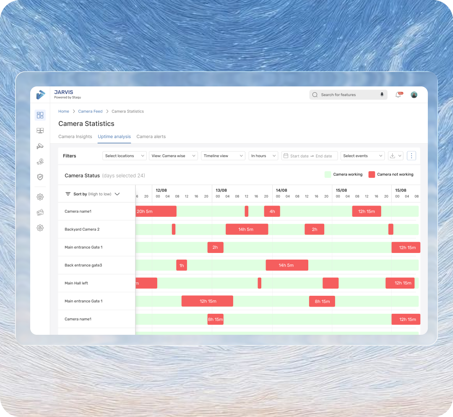This screenshot has height=417, width=453.
Task: Click the notification bell icon
Action: click(x=398, y=95)
